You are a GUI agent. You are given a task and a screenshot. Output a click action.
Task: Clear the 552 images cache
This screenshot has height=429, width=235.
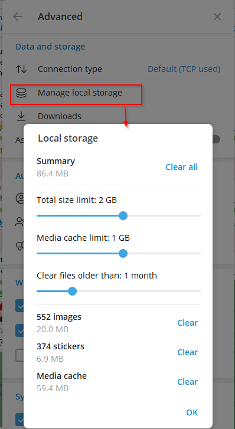click(x=187, y=323)
